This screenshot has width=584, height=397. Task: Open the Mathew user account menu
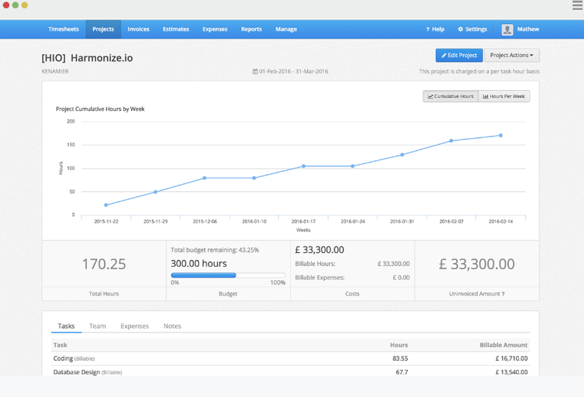pyautogui.click(x=520, y=29)
